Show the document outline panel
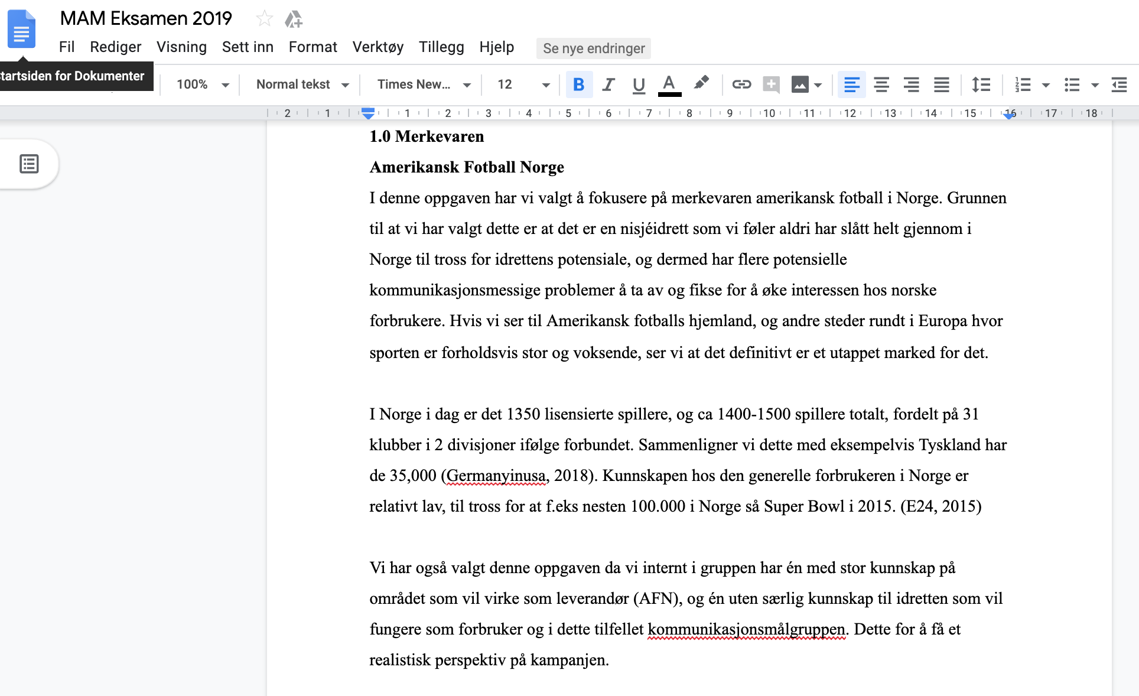Screen dimensions: 1139x696 pyautogui.click(x=29, y=164)
